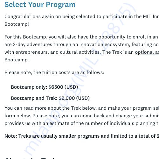
Task: Click the word "Bootcamp!" ending the first paragraph
Action: (17, 24)
